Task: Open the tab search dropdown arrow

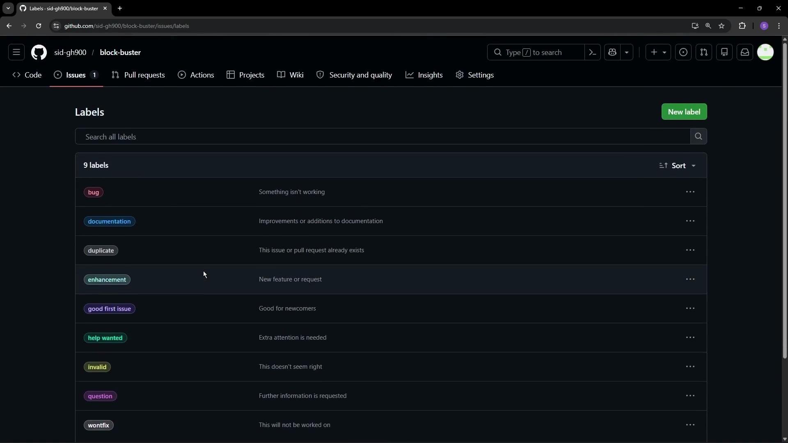Action: (8, 8)
